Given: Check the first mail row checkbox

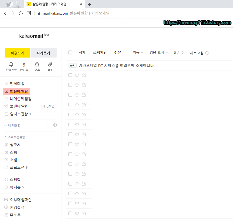Looking at the screenshot, I should pyautogui.click(x=70, y=75).
